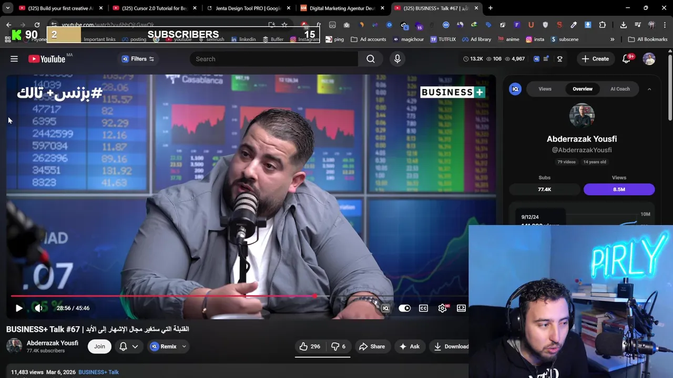The width and height of the screenshot is (673, 378).
Task: Toggle closed captions CC button
Action: 423,308
